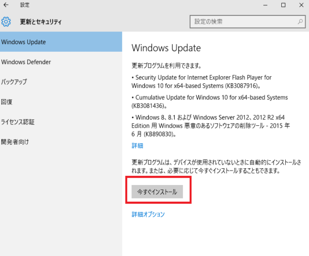Select Windows Update in sidebar
309x256 pixels.
(61, 42)
